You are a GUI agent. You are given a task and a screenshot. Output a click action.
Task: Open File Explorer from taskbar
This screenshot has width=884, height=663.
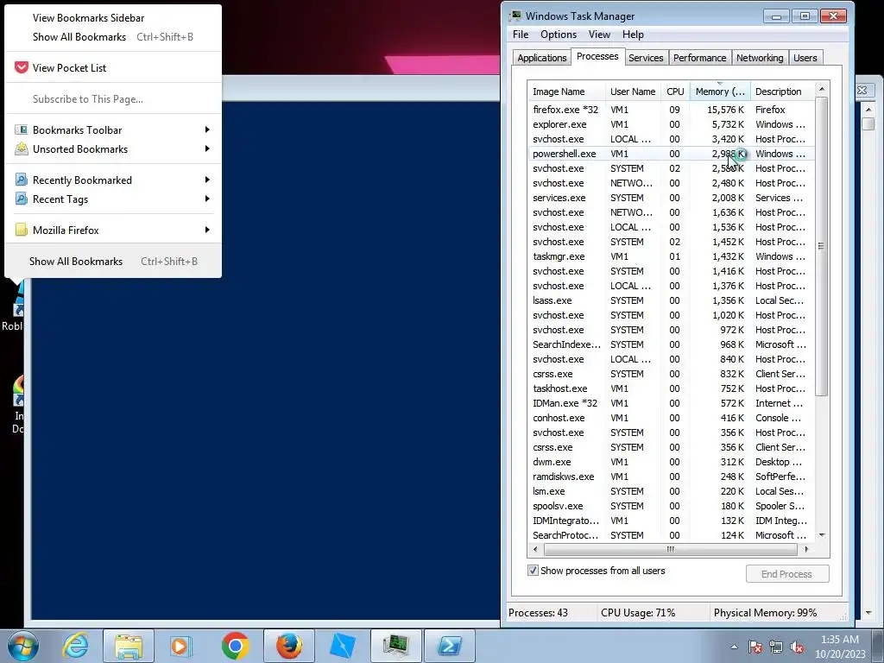129,646
